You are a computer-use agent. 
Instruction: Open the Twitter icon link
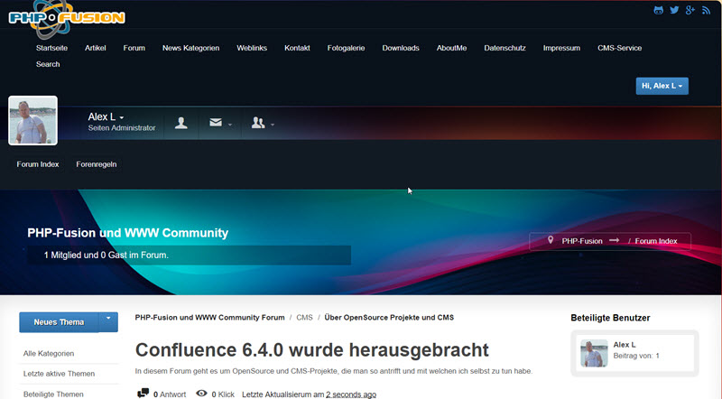coord(674,10)
